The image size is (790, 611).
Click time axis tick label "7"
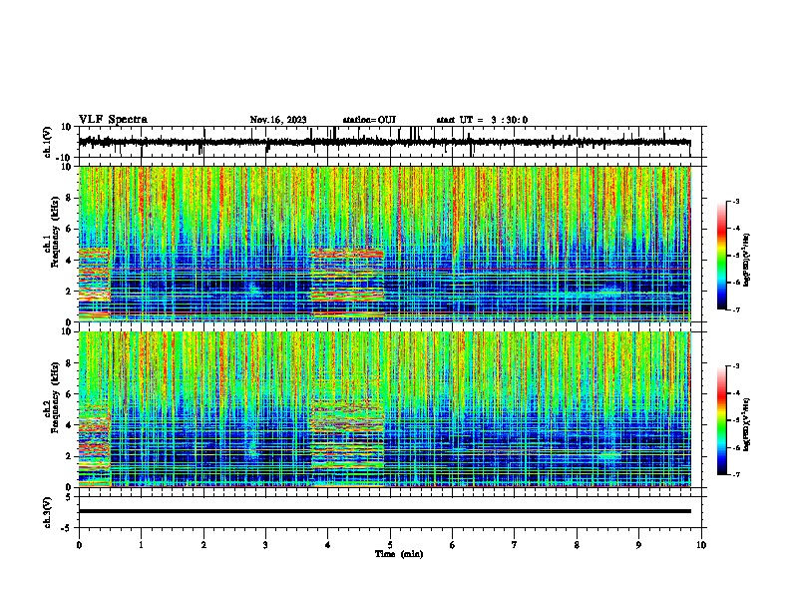coord(515,545)
